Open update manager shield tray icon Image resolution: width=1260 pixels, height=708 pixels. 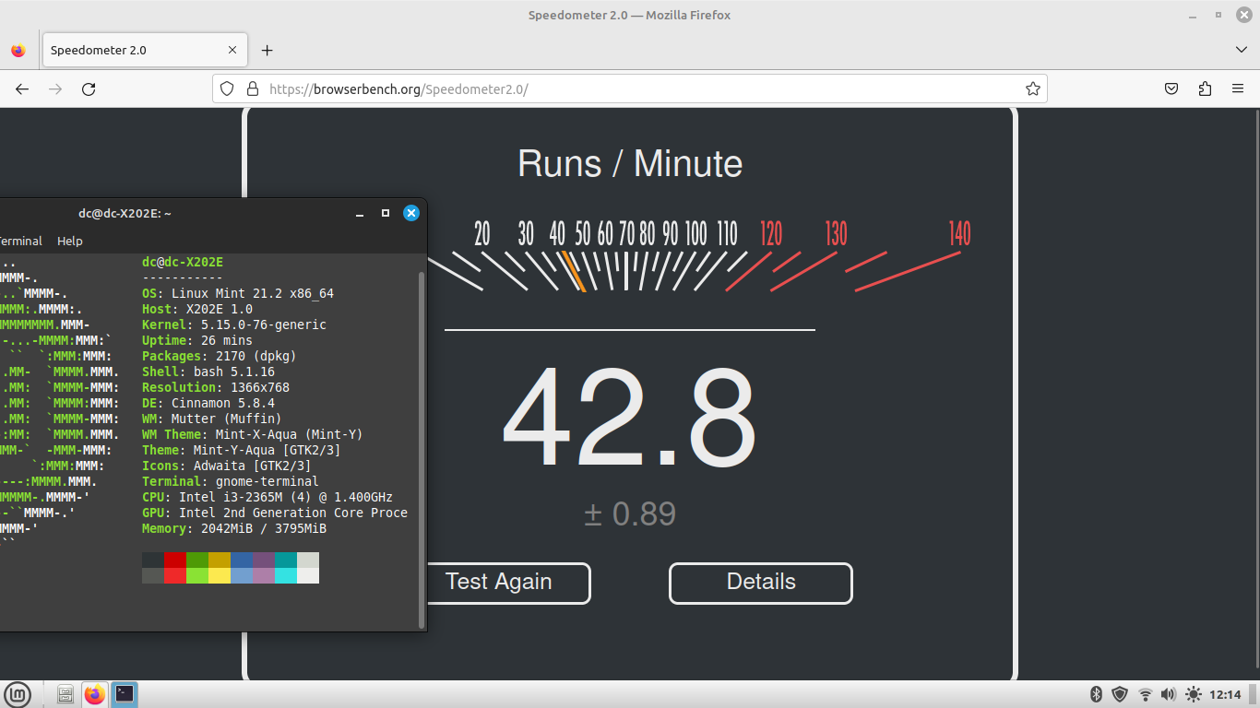(x=1120, y=694)
